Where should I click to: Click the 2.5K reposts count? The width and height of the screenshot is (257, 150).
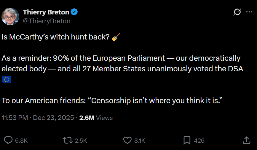click(x=81, y=141)
